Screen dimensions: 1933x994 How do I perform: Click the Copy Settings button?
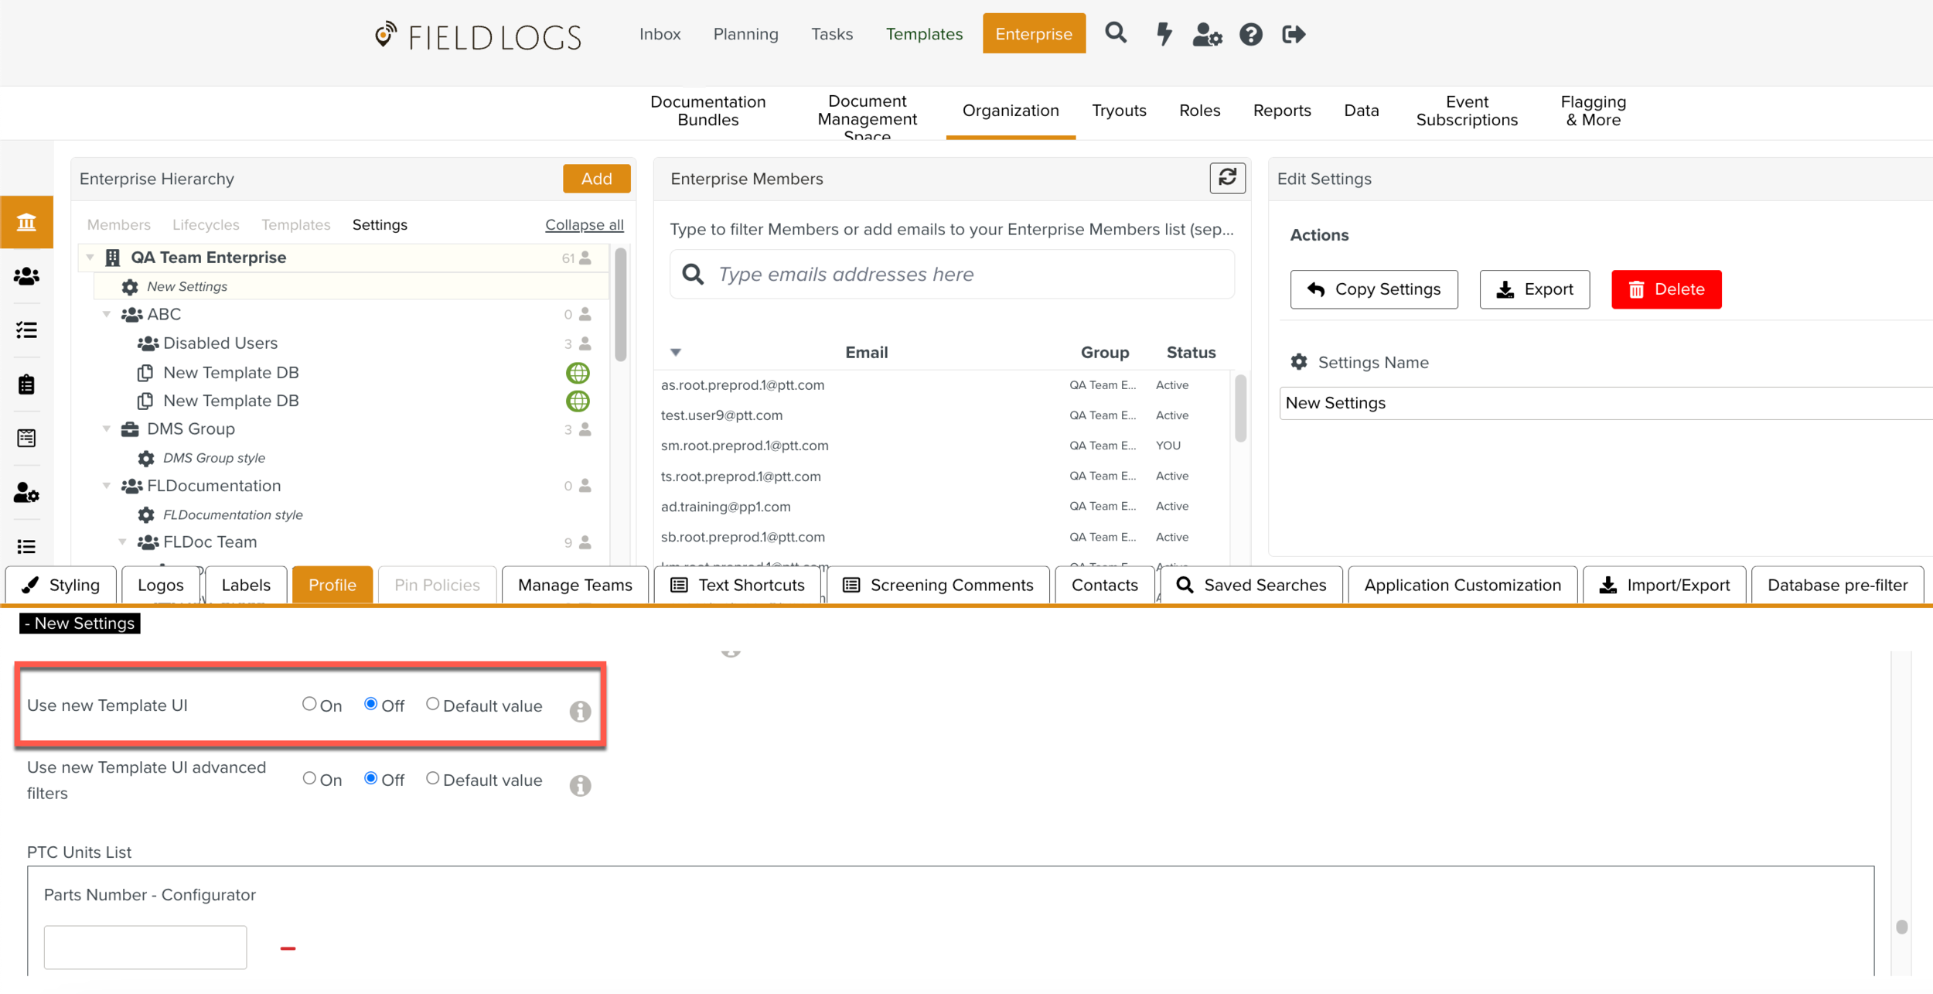pos(1374,289)
